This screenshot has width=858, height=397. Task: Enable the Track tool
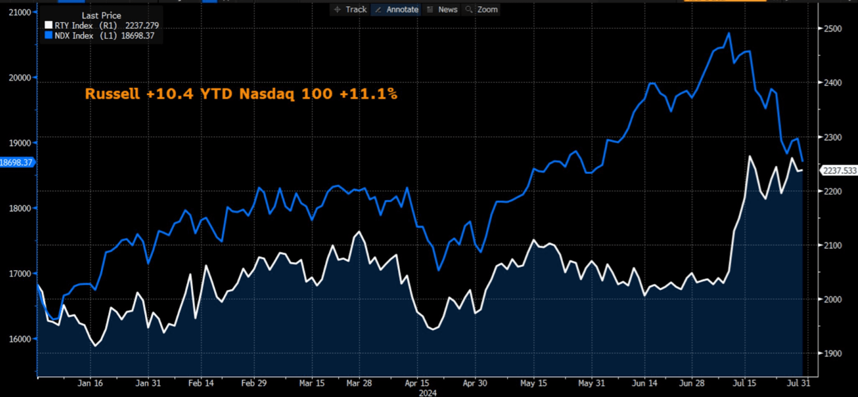click(x=356, y=10)
